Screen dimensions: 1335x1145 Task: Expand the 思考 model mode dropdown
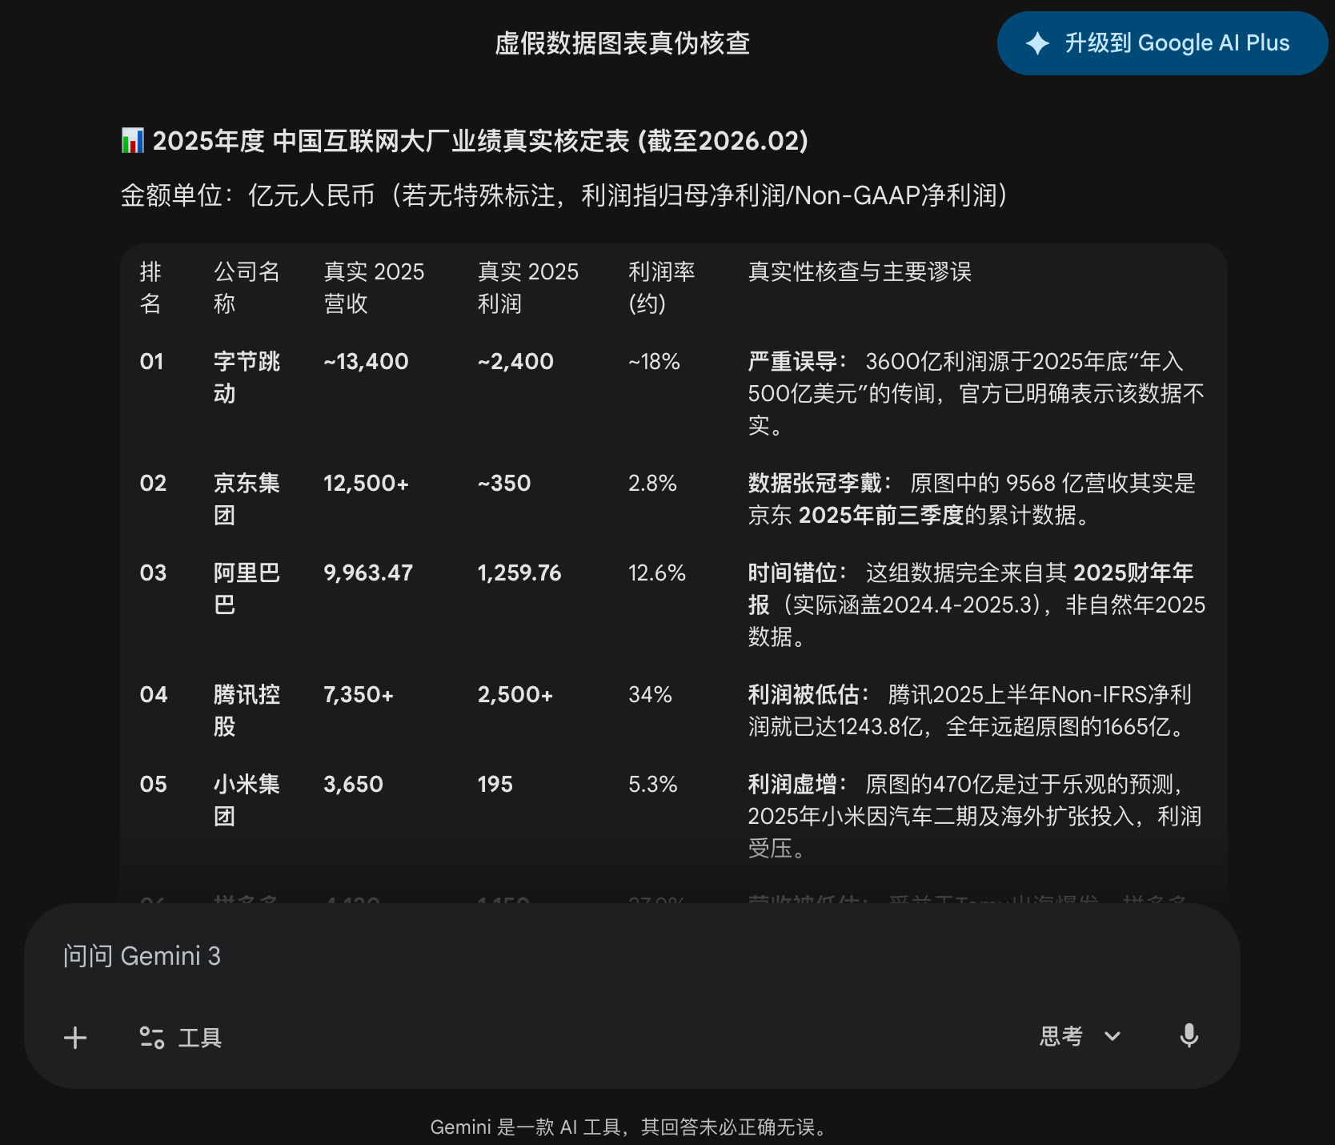[x=1080, y=1036]
